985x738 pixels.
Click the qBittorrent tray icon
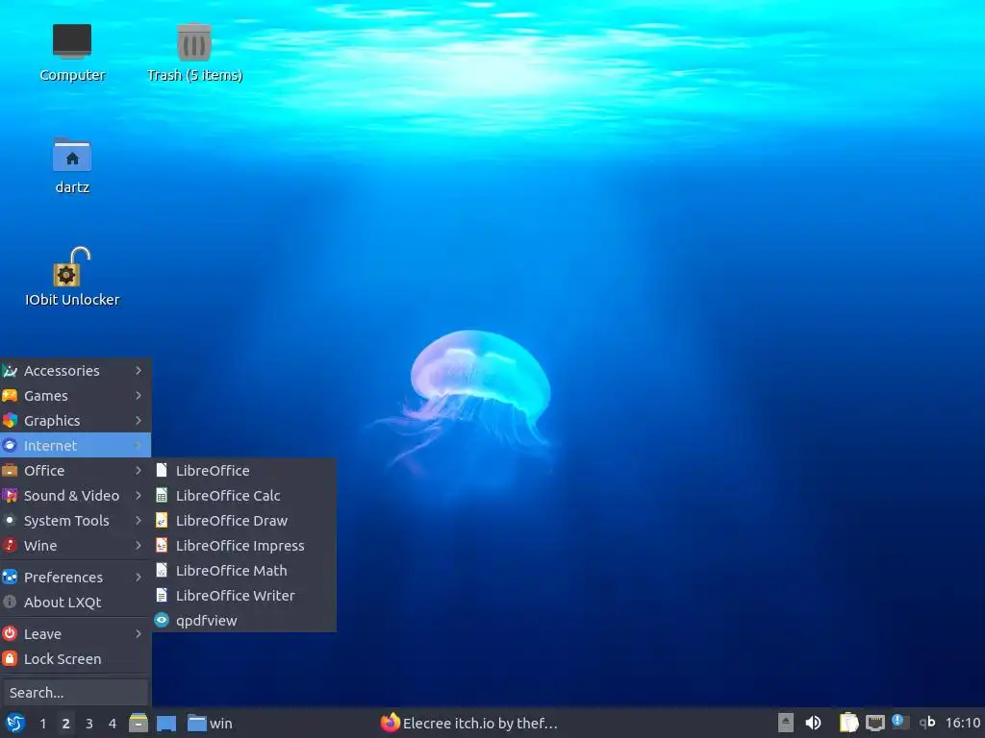927,723
